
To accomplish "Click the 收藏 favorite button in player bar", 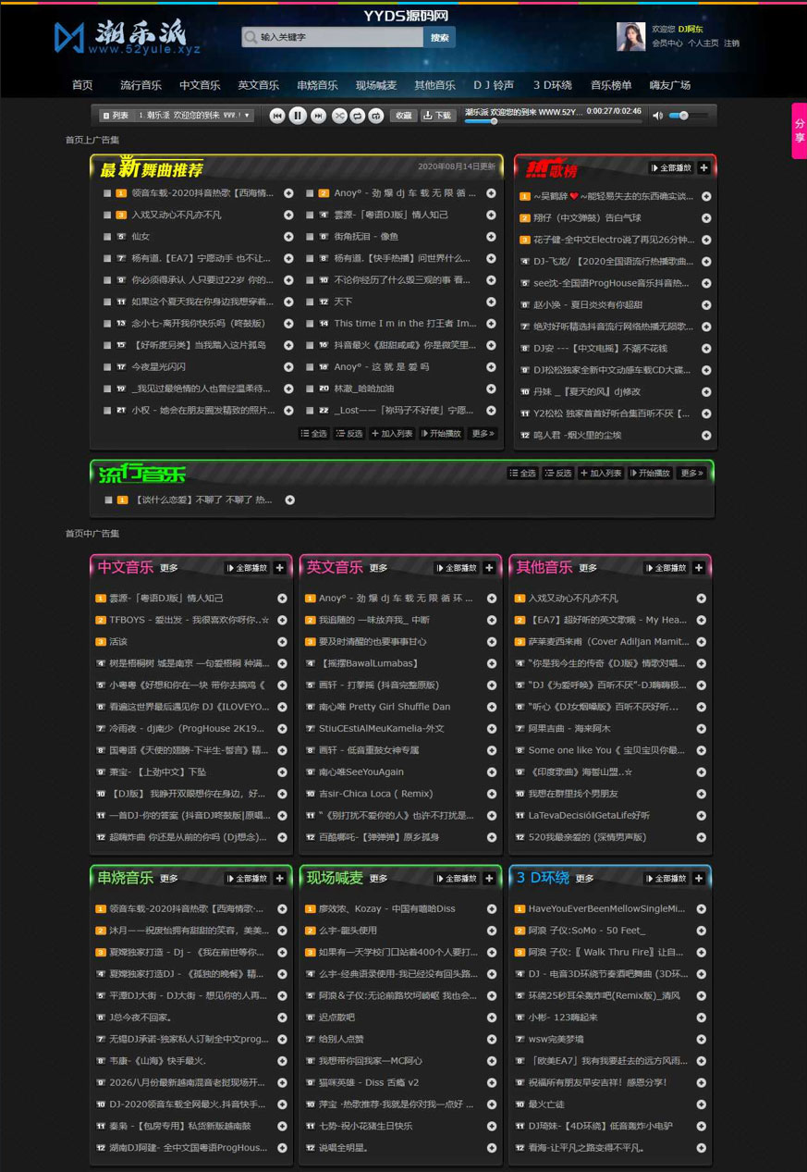I will (x=403, y=116).
